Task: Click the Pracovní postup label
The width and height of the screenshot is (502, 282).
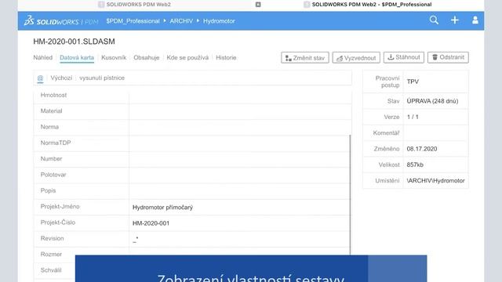Action: coord(387,81)
